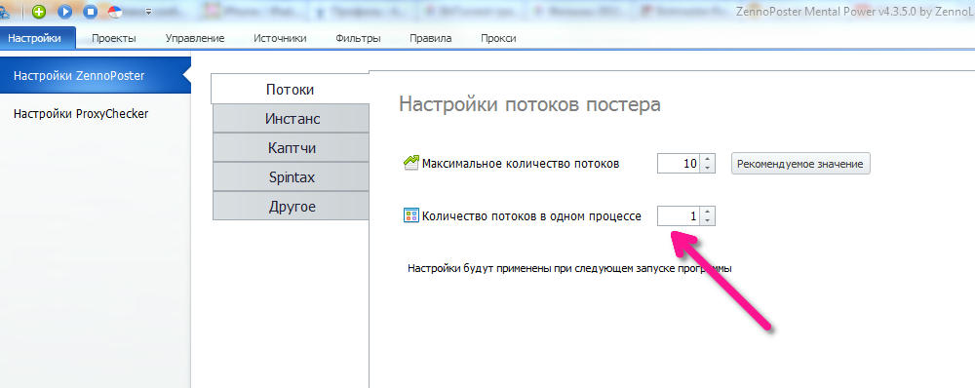This screenshot has height=388, width=975.
Task: Click the Настройки потоков постера heading
Action: (x=529, y=104)
